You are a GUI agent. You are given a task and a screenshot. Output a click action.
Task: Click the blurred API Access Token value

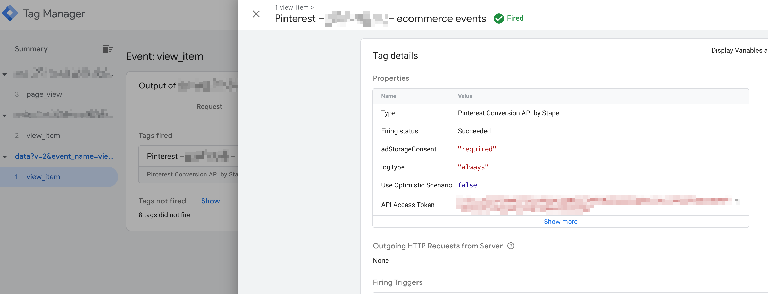(x=598, y=205)
